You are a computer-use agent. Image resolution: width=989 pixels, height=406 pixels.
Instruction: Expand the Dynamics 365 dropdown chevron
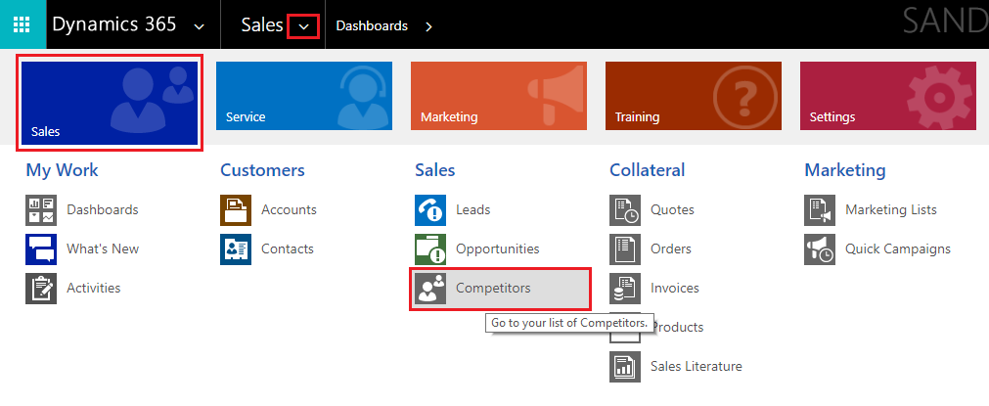click(200, 26)
